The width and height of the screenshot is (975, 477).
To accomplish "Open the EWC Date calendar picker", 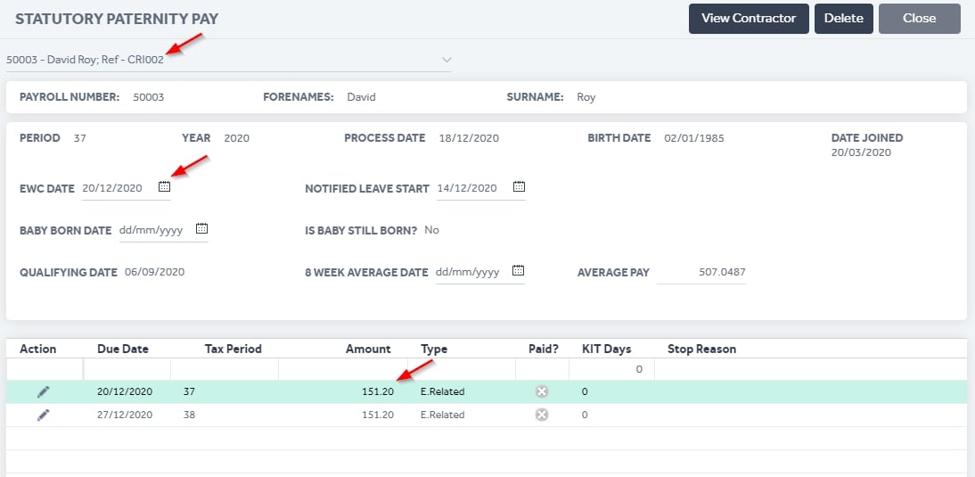I will 164,186.
